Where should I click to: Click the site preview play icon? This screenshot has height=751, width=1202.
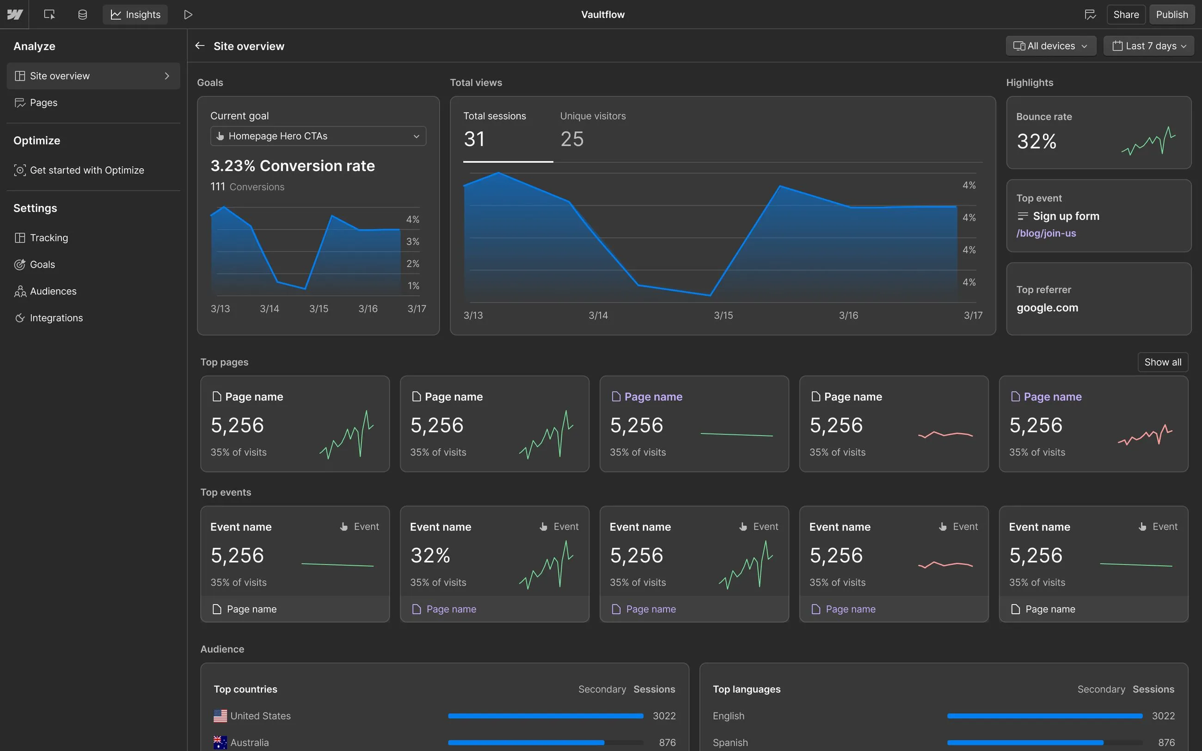pyautogui.click(x=188, y=14)
